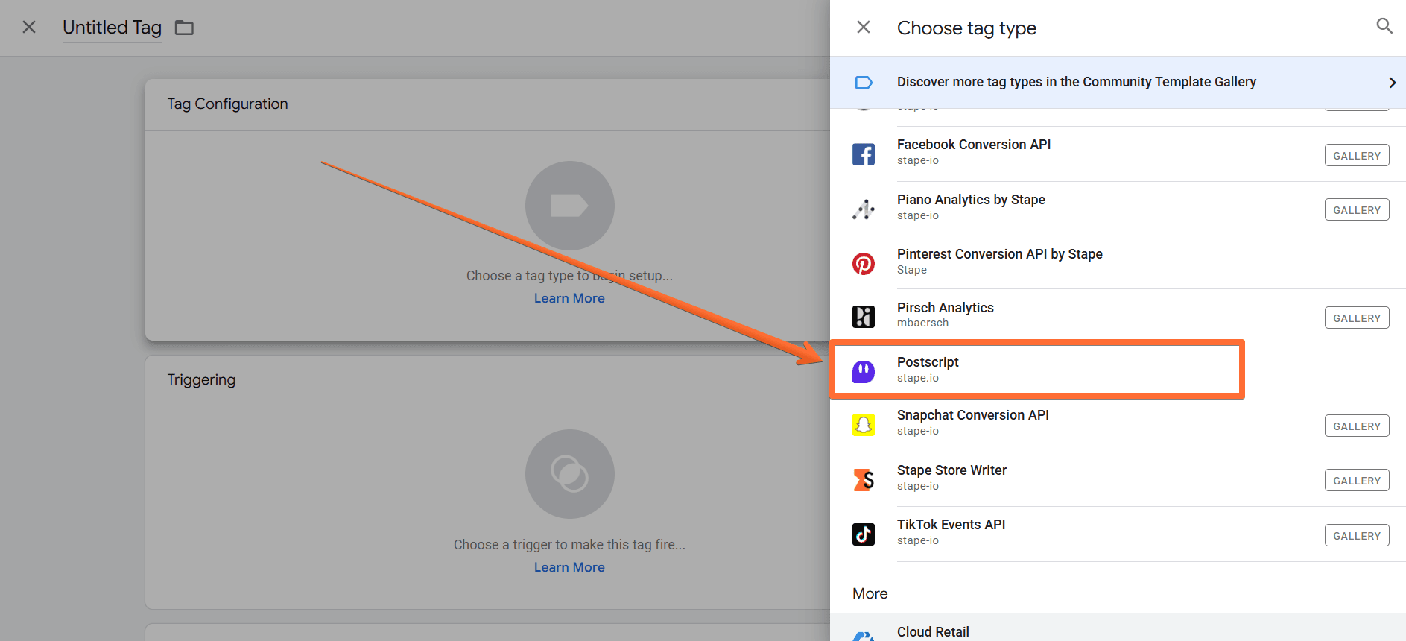Open Learn More under Triggering

(x=569, y=567)
